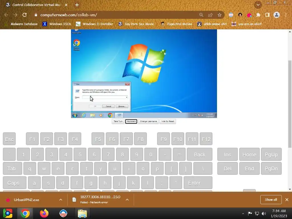The height and width of the screenshot is (219, 292).
Task: Open the extensions puzzle icon
Action: [x=258, y=15]
